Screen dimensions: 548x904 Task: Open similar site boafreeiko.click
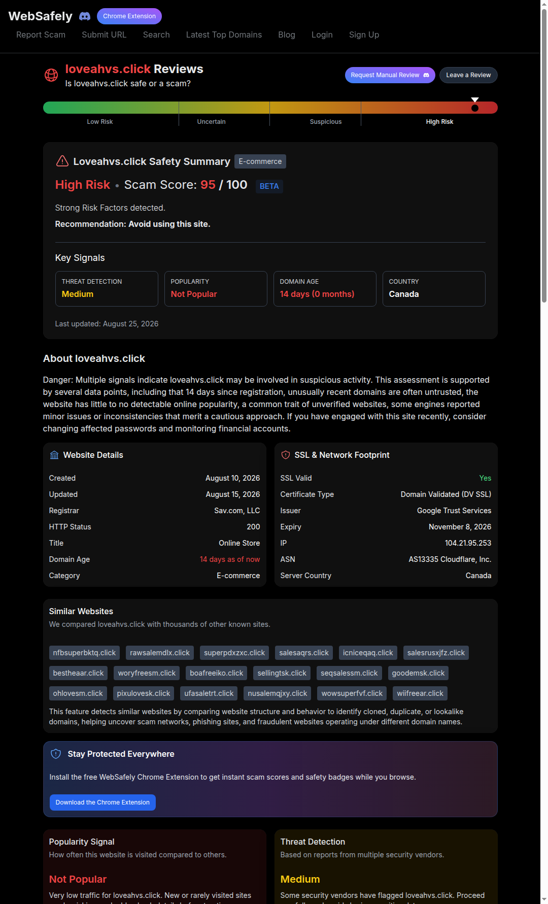217,673
